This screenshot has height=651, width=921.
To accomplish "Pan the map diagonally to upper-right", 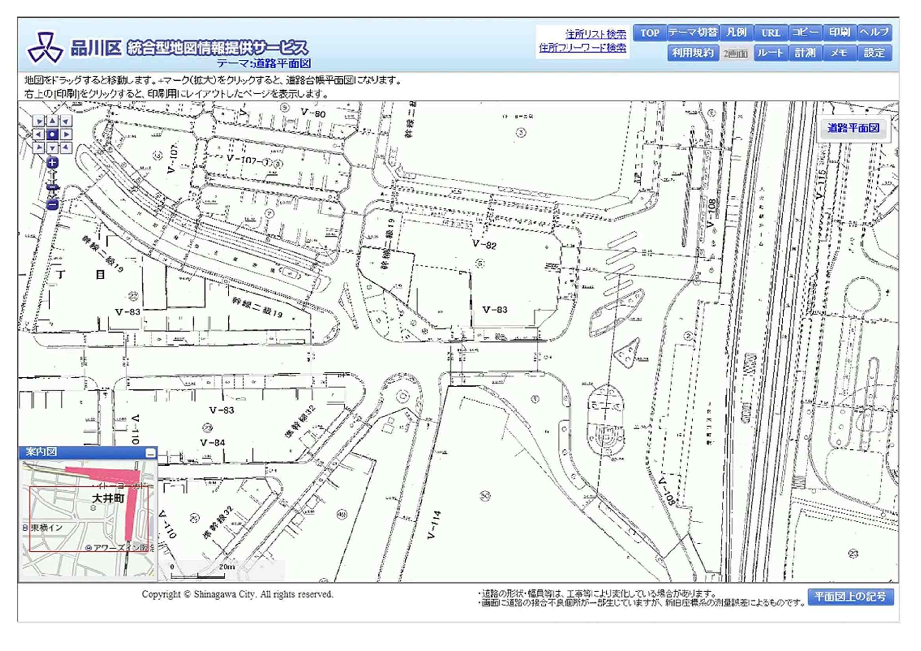I will [66, 121].
